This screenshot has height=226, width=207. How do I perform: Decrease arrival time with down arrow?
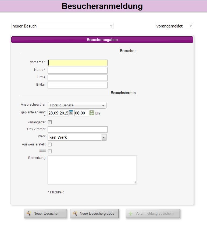(92, 114)
